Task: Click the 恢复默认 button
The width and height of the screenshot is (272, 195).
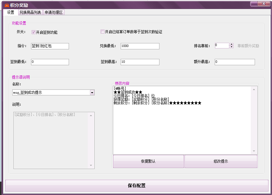Action: [x=148, y=161]
